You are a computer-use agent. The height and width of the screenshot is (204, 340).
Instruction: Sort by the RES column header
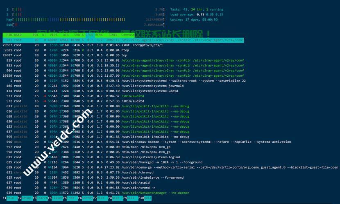pos(66,35)
